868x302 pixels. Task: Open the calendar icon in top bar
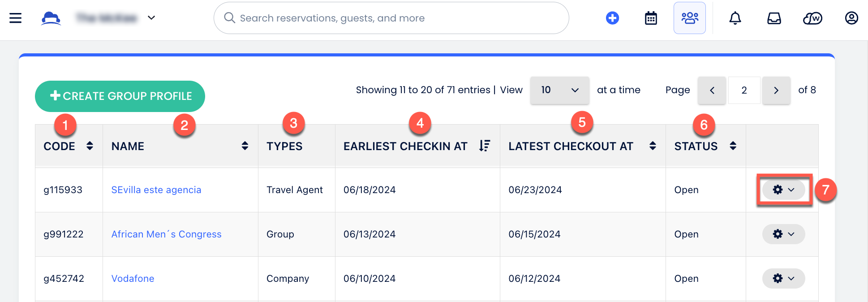651,18
